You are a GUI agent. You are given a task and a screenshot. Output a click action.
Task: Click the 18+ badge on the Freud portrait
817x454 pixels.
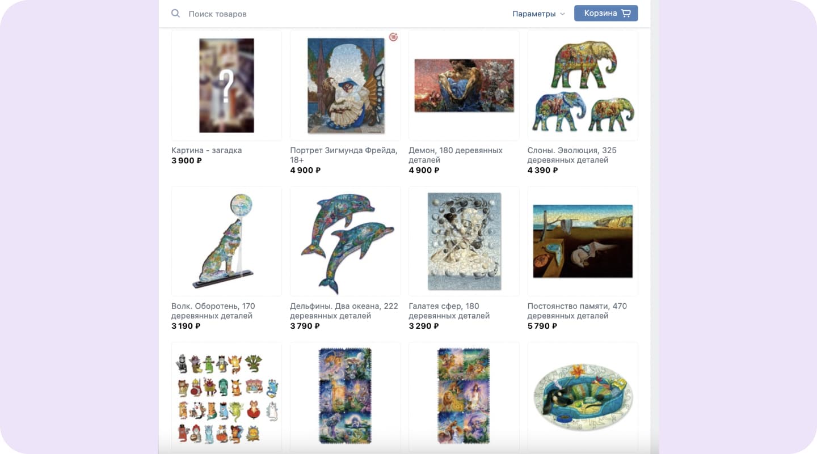(393, 37)
